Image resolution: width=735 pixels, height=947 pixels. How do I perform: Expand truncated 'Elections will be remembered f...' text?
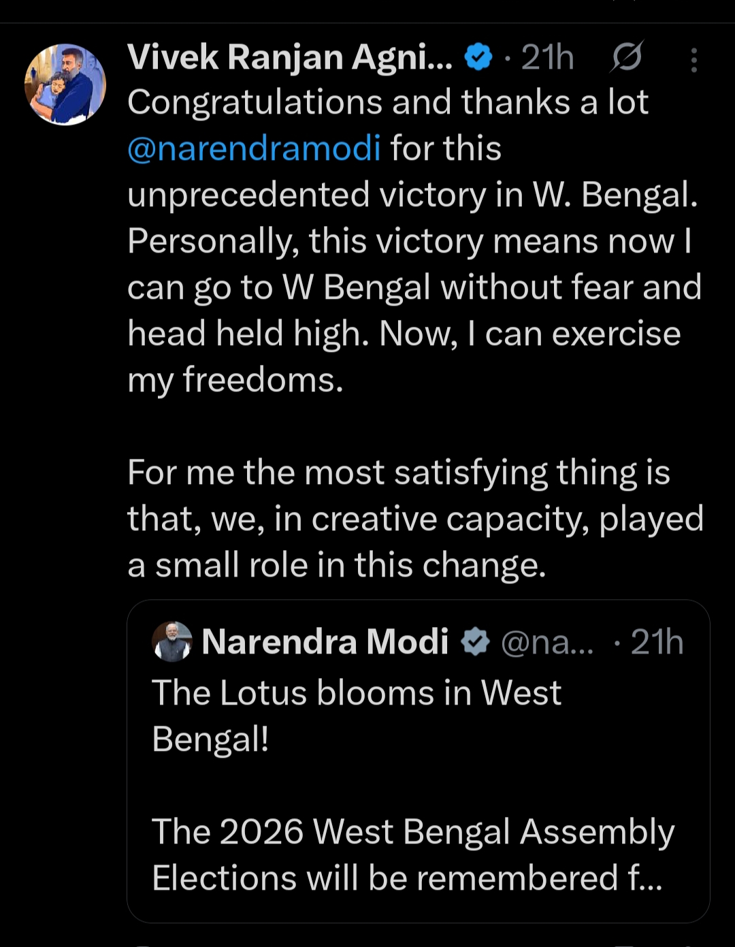tap(407, 878)
